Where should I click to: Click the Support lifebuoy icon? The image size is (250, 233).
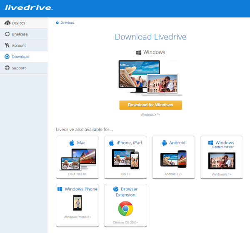pyautogui.click(x=7, y=68)
